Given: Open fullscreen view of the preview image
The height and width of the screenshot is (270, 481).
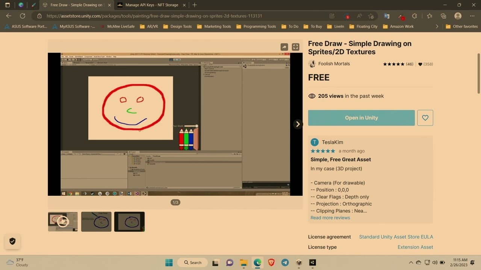Looking at the screenshot, I should 296,47.
